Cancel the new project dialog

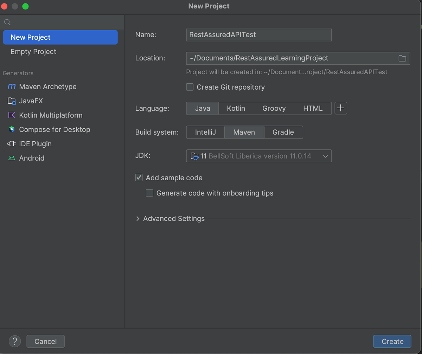coord(45,341)
